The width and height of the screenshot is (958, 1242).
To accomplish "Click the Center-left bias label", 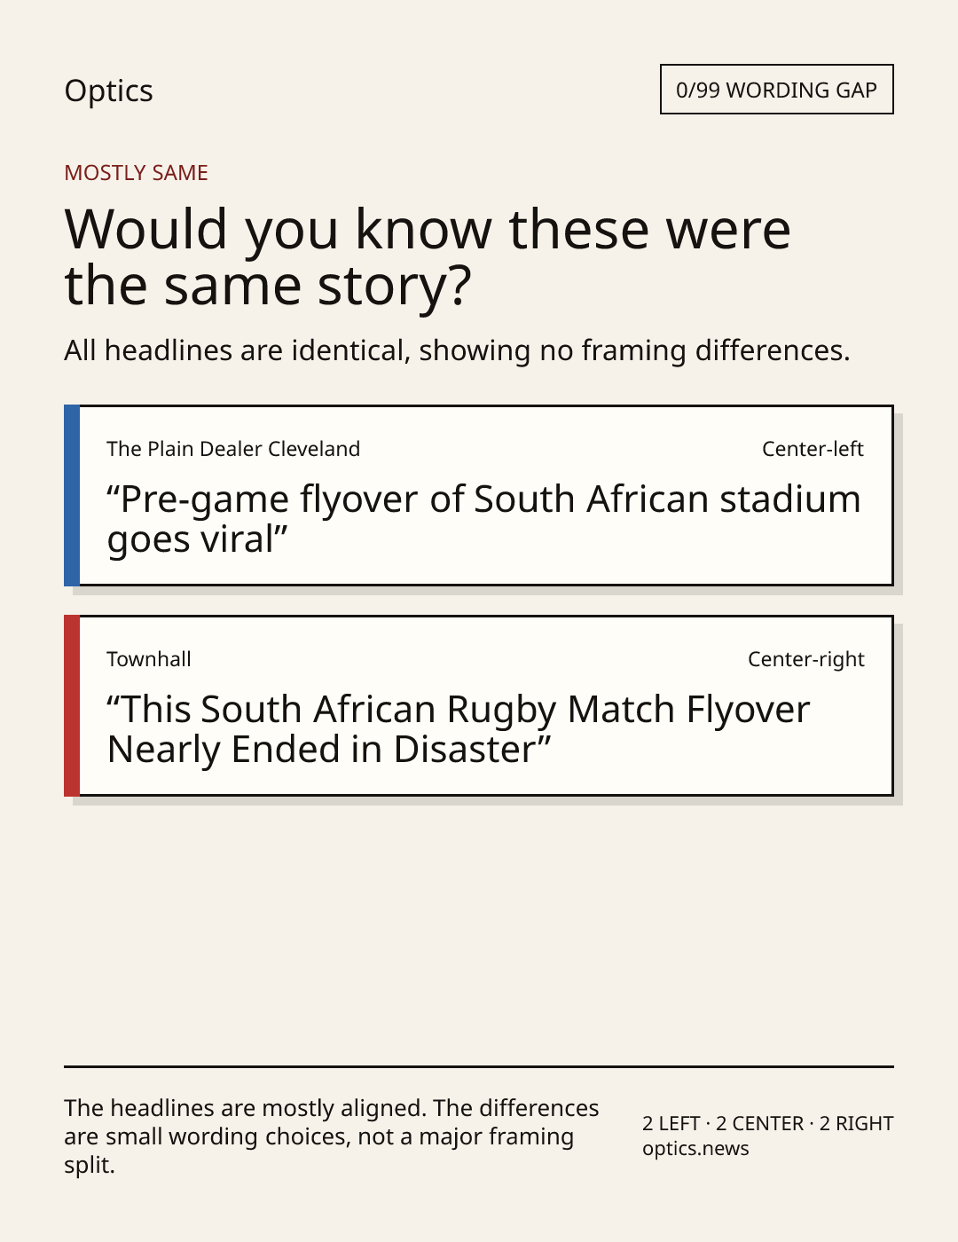I will tap(813, 449).
